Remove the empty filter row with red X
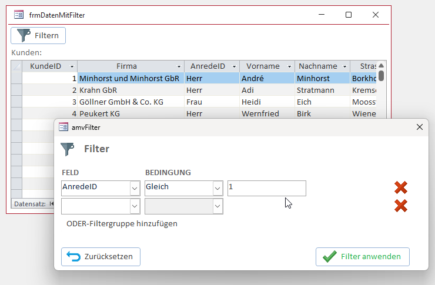435x285 pixels. point(401,206)
